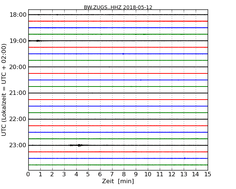The image size is (236, 189).
Task: Click the 20:00 time tick label
Action: pos(18,67)
